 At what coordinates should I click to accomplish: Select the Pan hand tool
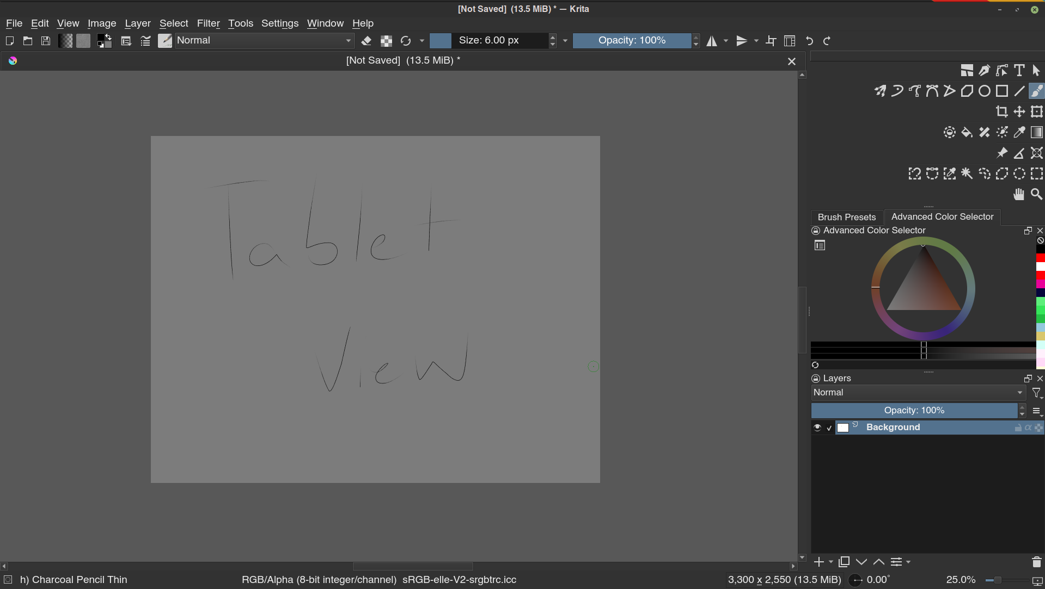[x=1018, y=194]
